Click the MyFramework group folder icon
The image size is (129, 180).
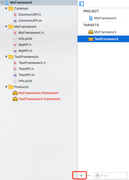point(11,27)
